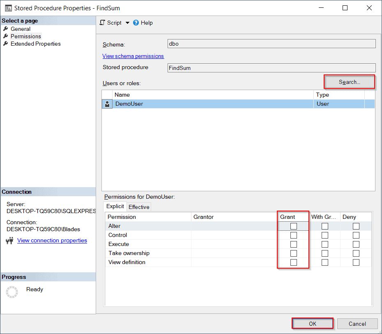Open the View schema permissions link
382x334 pixels.
click(x=132, y=56)
